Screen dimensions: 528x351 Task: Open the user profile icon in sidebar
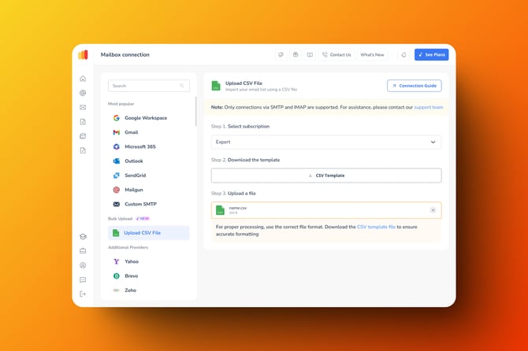pyautogui.click(x=83, y=265)
